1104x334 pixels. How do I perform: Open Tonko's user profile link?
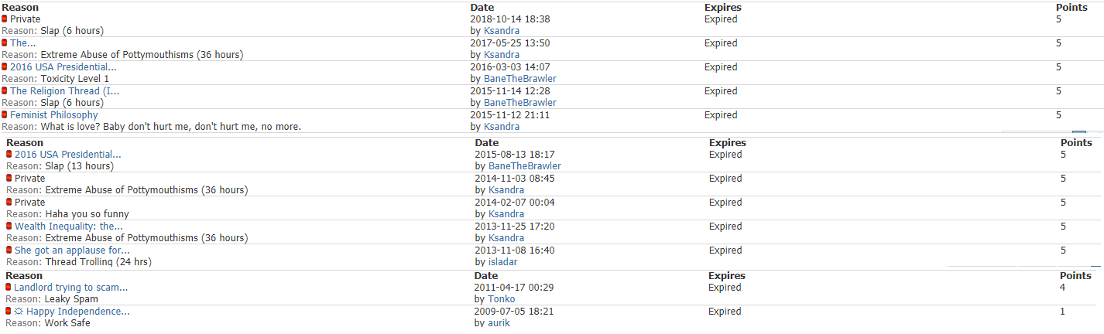coord(501,299)
